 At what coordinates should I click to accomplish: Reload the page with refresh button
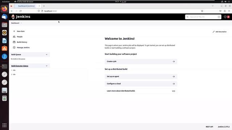point(21,11)
